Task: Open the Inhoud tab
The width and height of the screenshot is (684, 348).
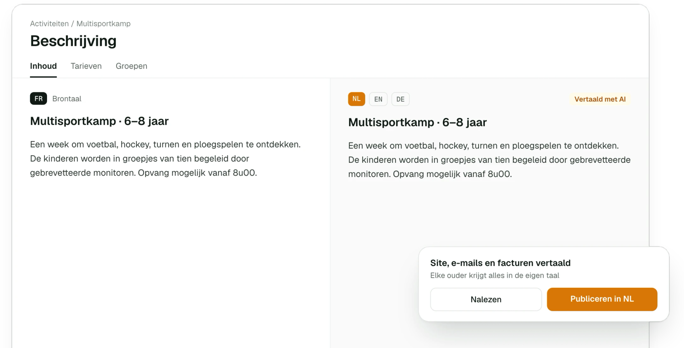Action: (x=43, y=66)
